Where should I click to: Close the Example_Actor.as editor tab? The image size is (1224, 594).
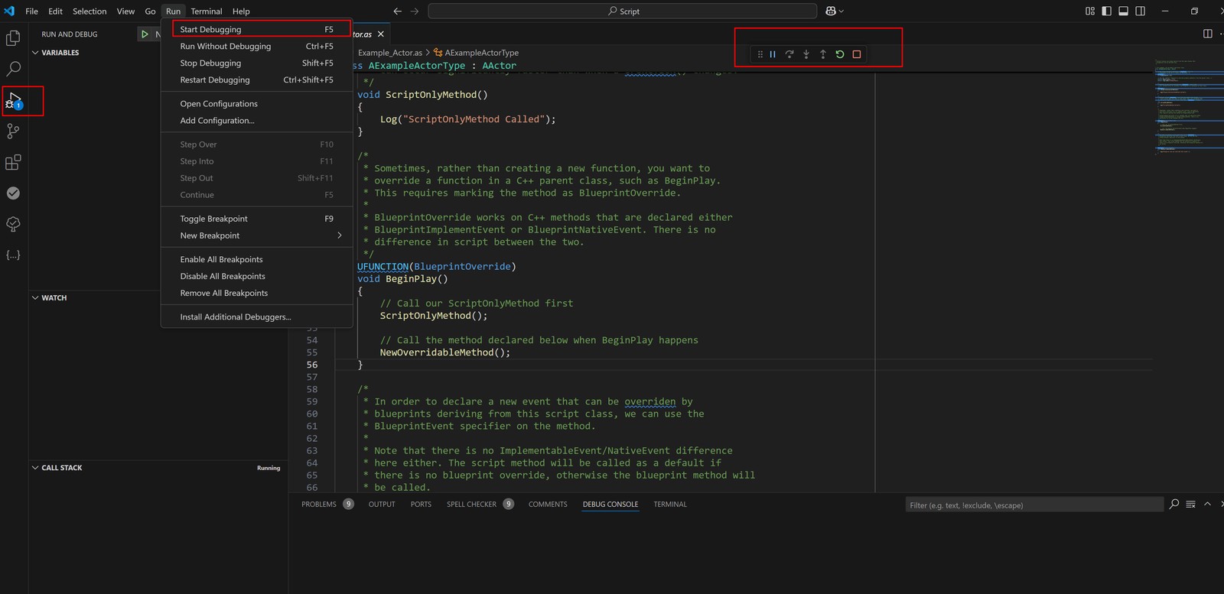(381, 34)
